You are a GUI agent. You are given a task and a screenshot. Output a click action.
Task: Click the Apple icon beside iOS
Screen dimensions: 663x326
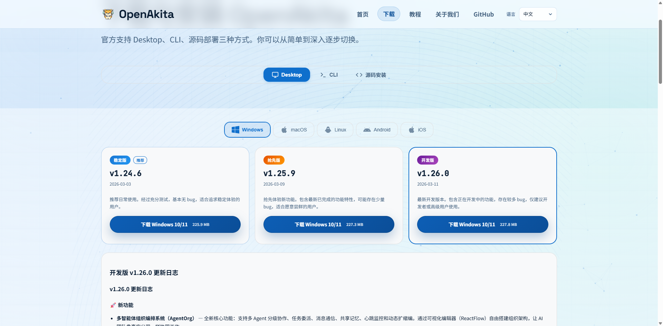pyautogui.click(x=412, y=130)
